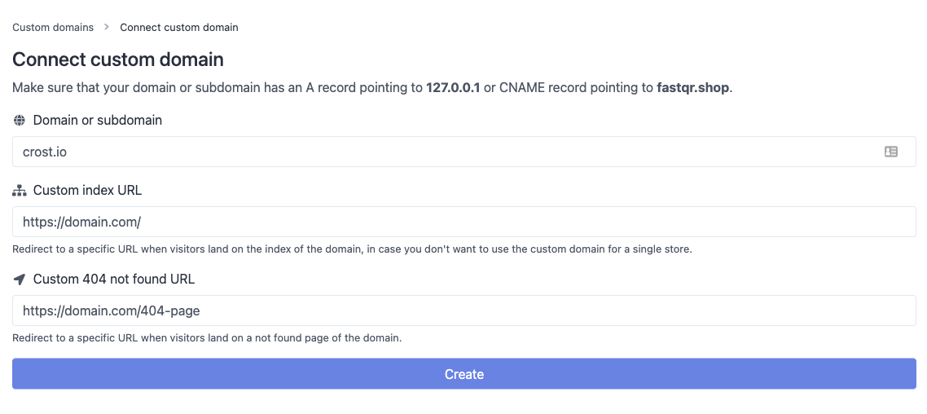Focus the Custom 404 not found URL input

[x=464, y=310]
